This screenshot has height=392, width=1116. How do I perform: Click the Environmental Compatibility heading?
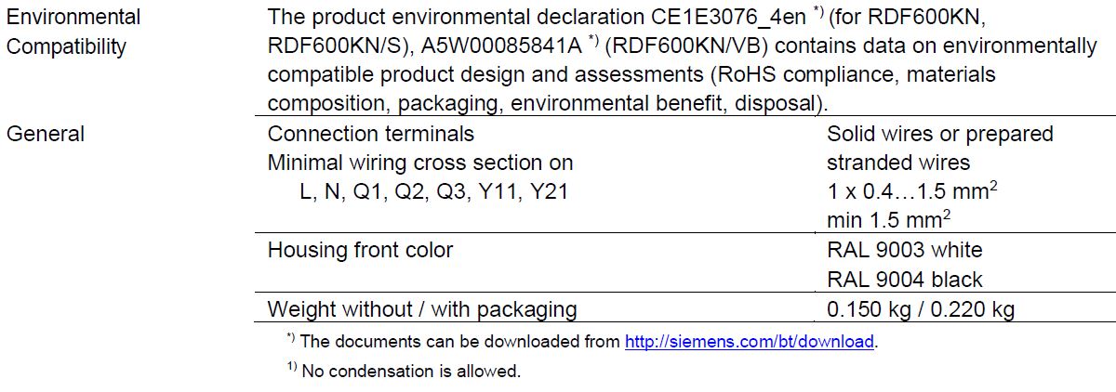pos(73,32)
